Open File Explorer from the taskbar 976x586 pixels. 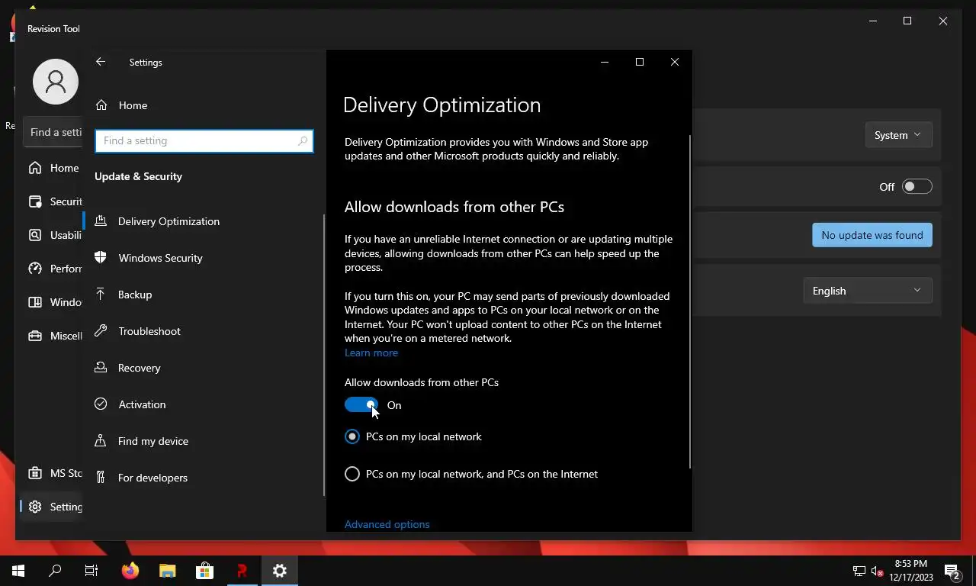tap(168, 571)
